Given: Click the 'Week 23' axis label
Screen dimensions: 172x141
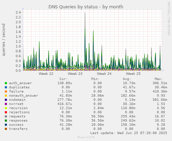Looking at the screenshot, I should (x=75, y=74).
